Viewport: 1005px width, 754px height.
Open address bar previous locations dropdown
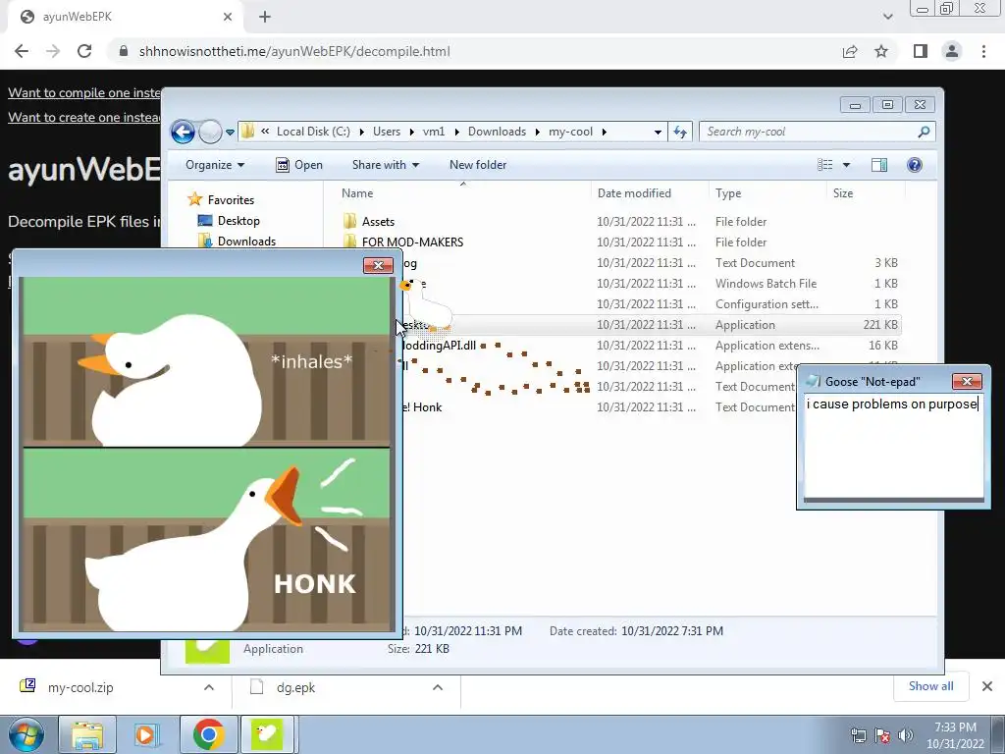click(658, 133)
